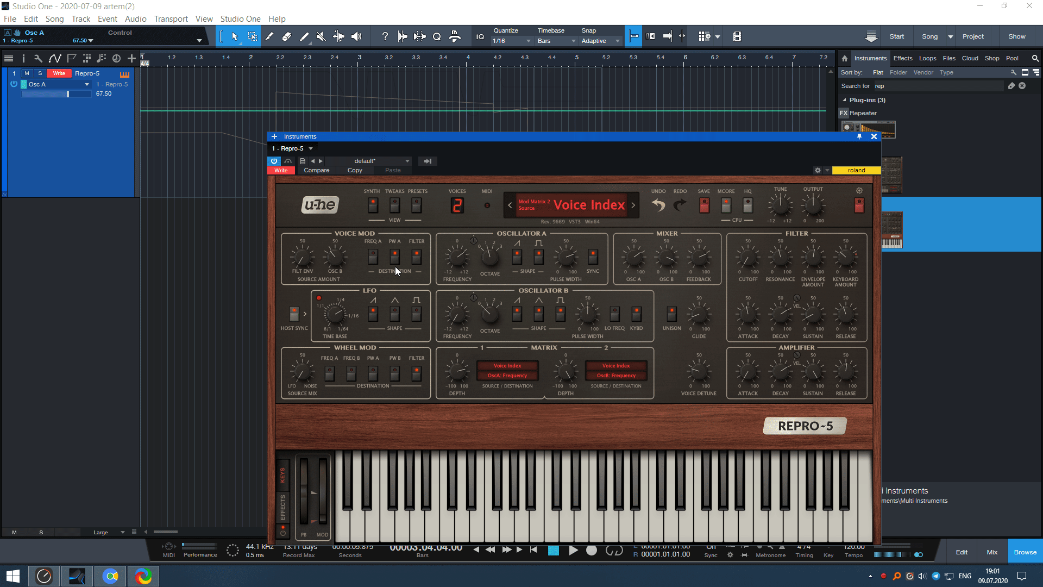Select the Bend tool
Viewport: 1043px width, 587px height.
tap(338, 36)
